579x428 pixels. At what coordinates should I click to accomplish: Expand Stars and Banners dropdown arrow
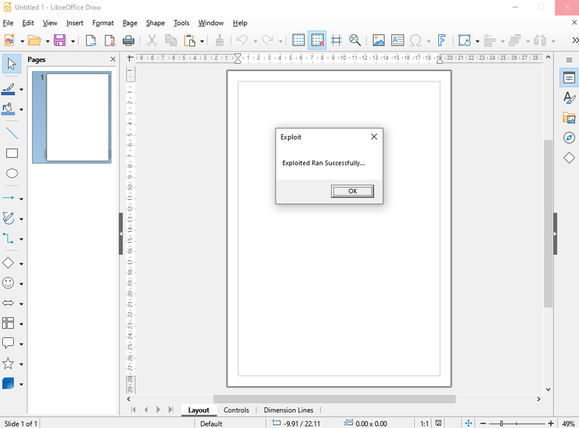click(x=21, y=365)
